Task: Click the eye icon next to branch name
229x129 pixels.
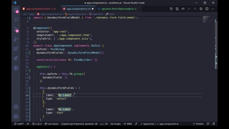Action: coord(28,124)
